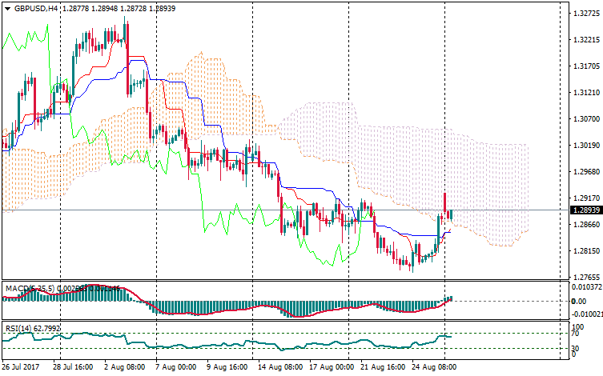603x376 pixels.
Task: Select the current price tag 1.28939
Action: tap(584, 210)
